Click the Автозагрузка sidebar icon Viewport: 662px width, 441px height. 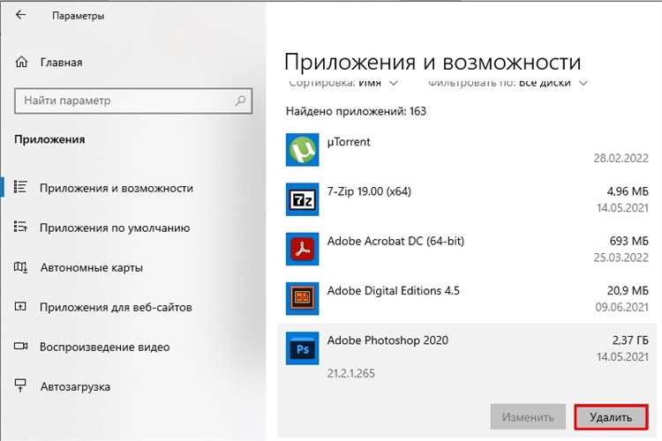[x=20, y=385]
